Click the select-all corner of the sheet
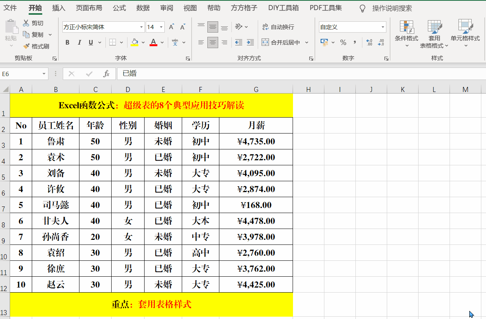Viewport: 486px width, 319px height. (5, 90)
